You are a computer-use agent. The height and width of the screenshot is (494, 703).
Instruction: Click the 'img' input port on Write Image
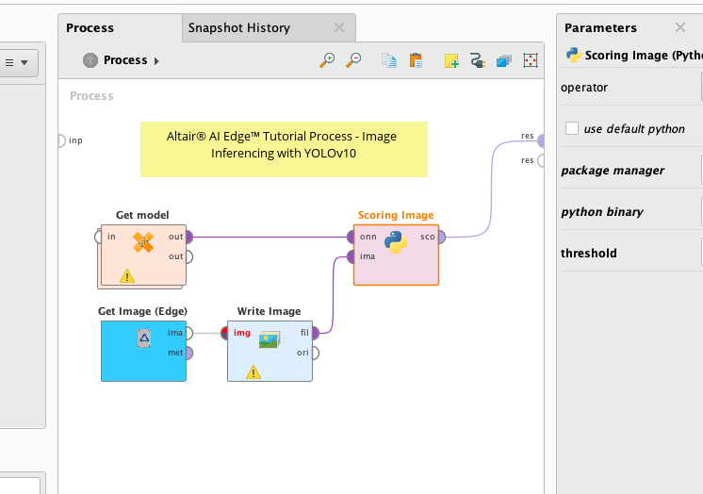pos(225,332)
